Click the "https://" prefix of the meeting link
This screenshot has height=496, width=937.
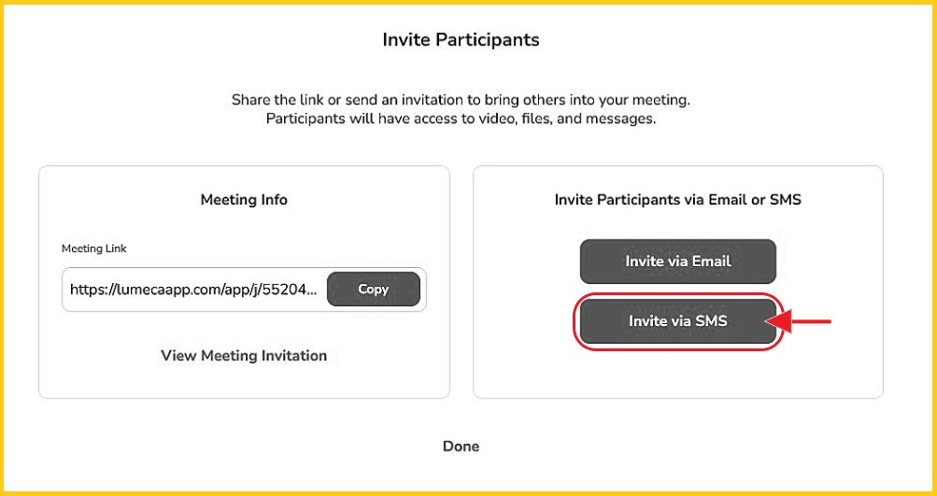pyautogui.click(x=91, y=291)
